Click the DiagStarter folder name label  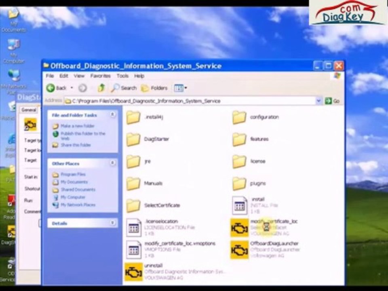[x=156, y=139]
